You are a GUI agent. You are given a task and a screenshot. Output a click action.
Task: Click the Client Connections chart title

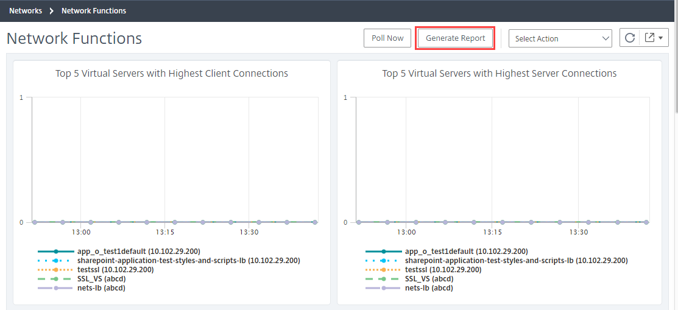pos(172,74)
